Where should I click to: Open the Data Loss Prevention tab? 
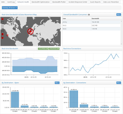111,2
